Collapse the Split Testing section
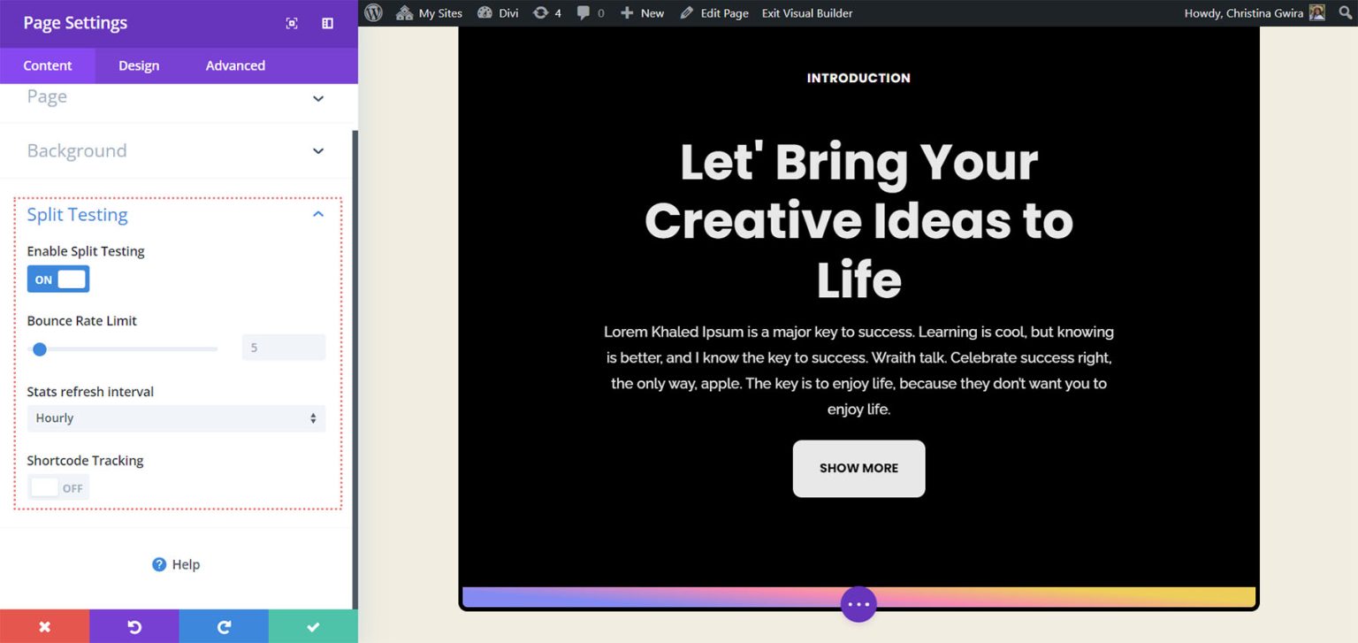This screenshot has width=1358, height=643. point(317,214)
